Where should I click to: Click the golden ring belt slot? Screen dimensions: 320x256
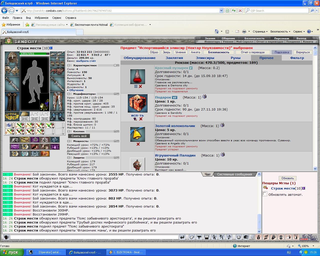12,116
